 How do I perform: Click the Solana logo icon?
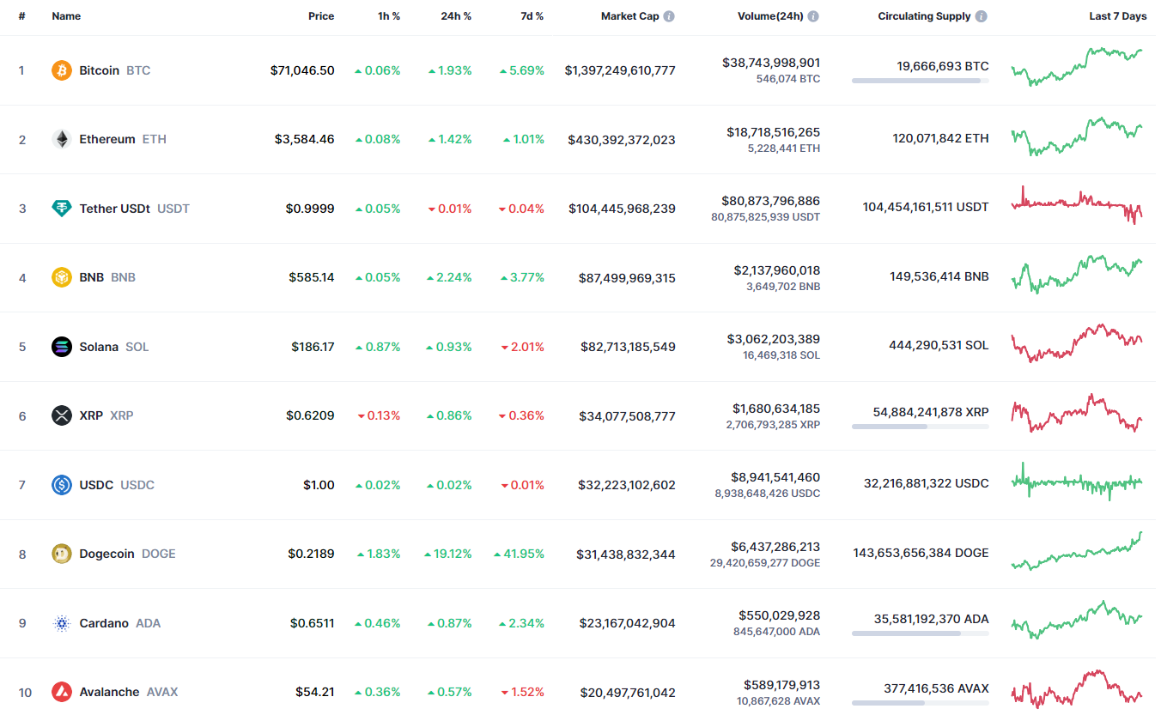[x=61, y=347]
